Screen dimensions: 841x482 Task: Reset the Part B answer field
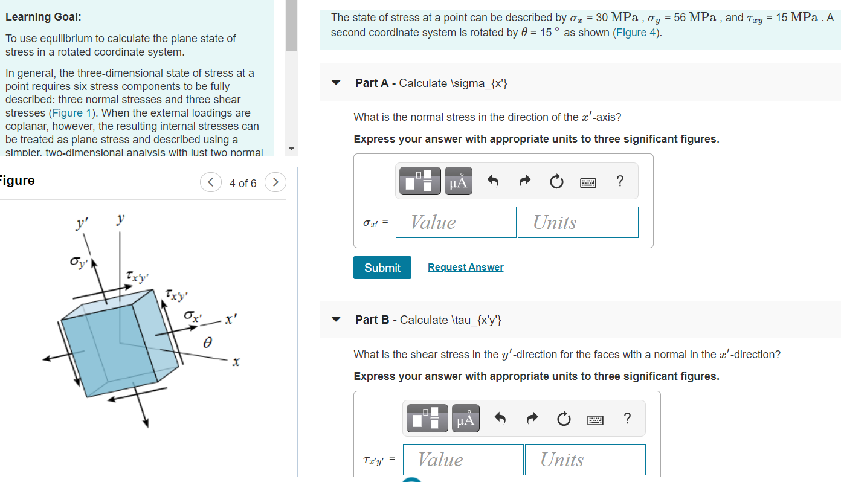tap(564, 419)
